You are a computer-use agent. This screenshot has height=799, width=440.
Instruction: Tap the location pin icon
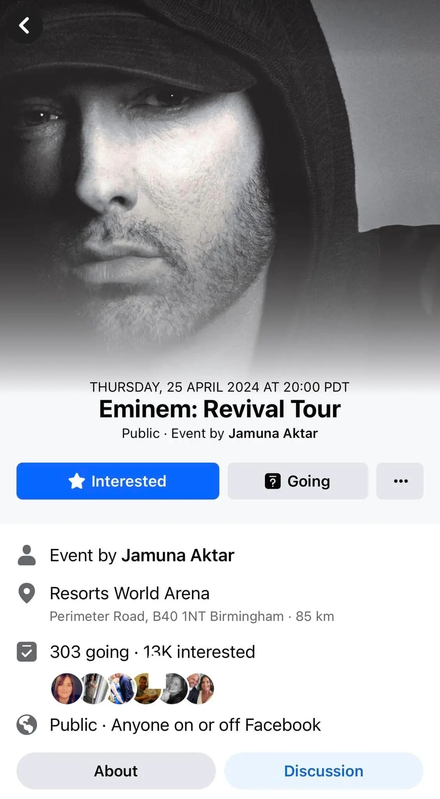tap(27, 593)
